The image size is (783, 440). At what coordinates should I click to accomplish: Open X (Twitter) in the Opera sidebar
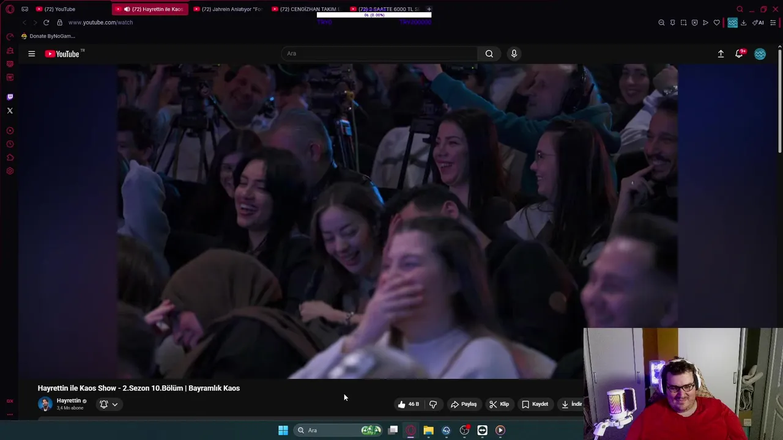(10, 111)
